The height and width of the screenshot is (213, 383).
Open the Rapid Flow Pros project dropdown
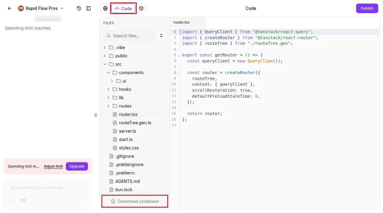tap(41, 8)
